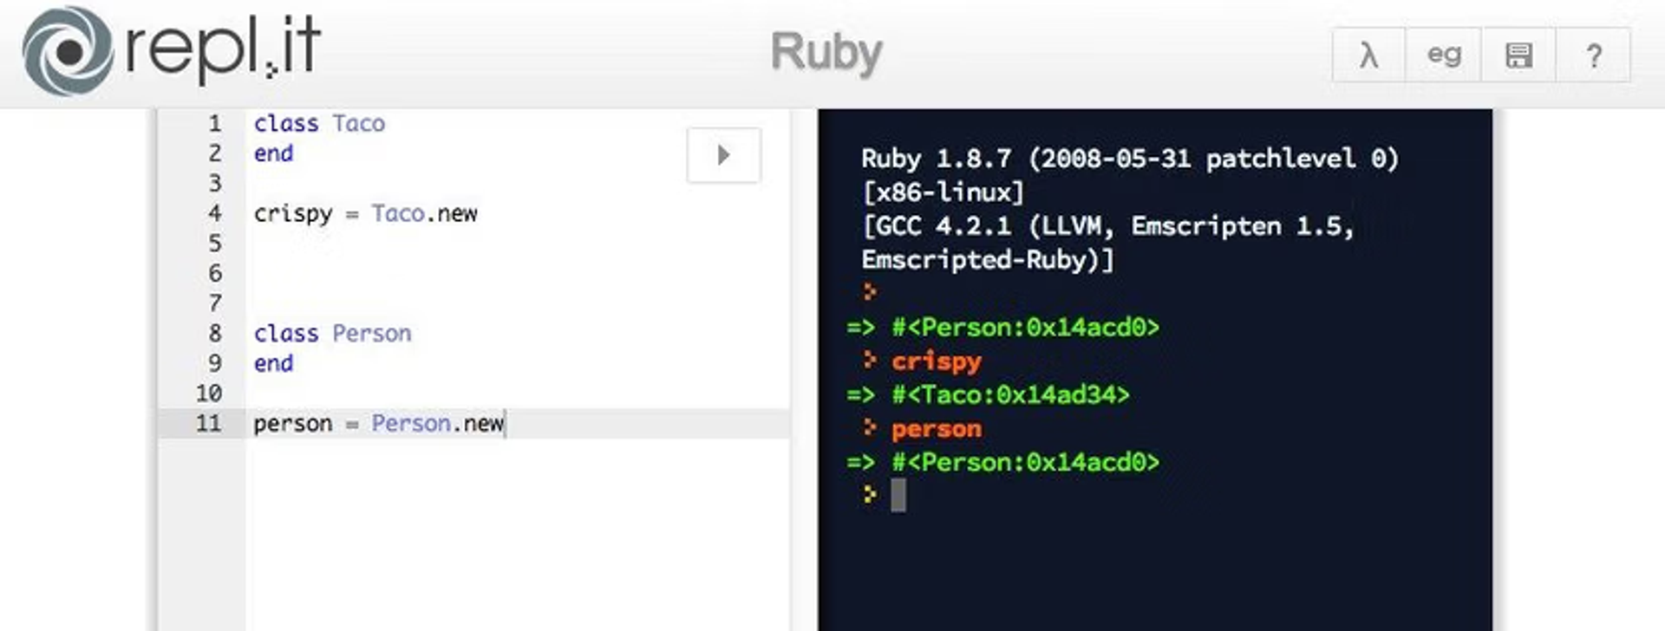Open help via the question mark icon

click(x=1594, y=54)
